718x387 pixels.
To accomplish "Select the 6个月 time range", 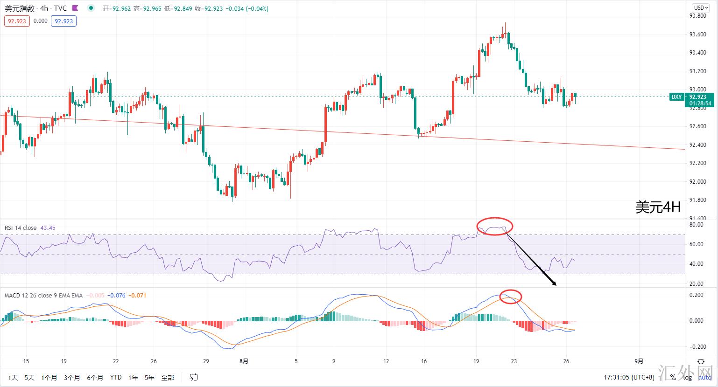I will coord(95,377).
